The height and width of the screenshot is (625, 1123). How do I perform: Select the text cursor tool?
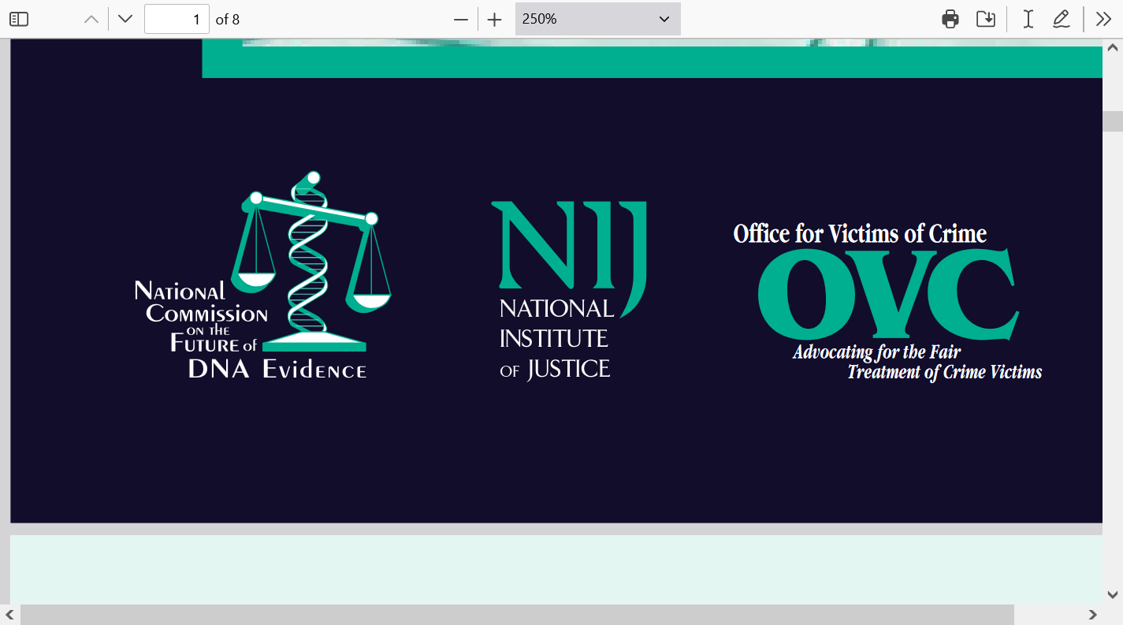[1028, 19]
